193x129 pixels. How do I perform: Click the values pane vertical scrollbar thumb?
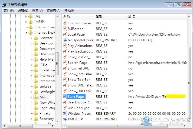[189, 82]
